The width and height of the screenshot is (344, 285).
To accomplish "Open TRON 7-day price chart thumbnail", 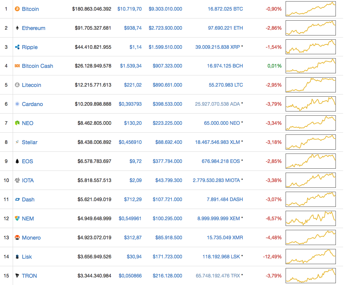I will tap(310, 276).
